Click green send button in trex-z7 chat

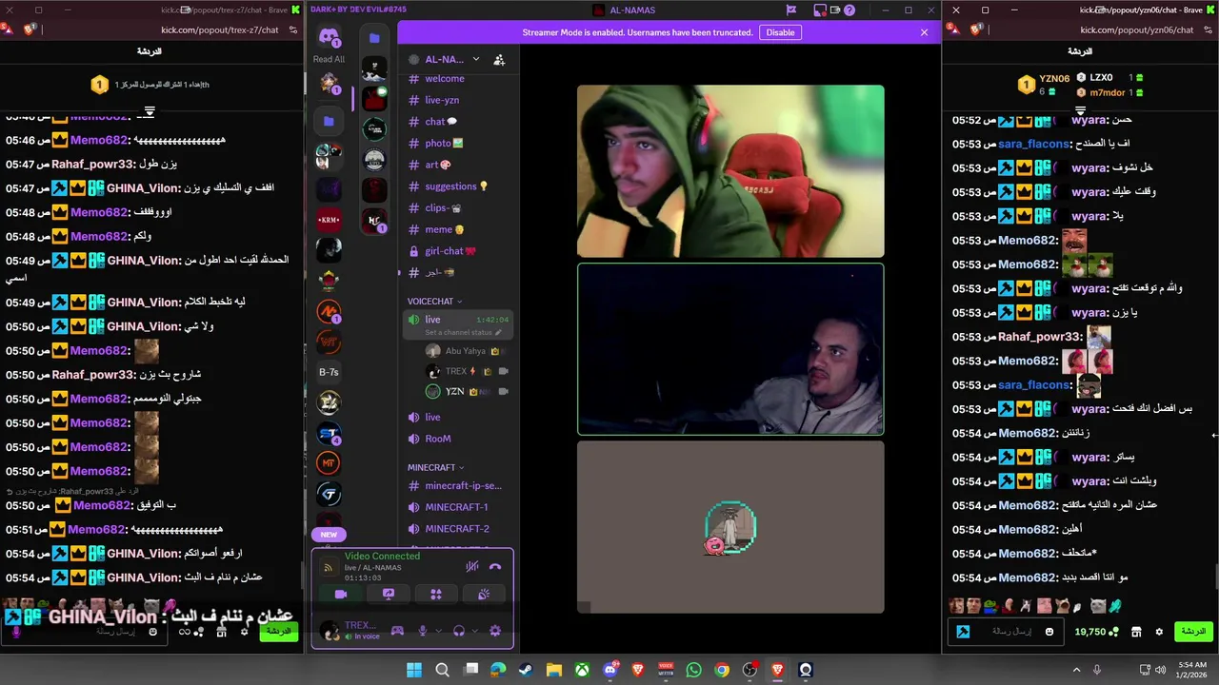279,631
